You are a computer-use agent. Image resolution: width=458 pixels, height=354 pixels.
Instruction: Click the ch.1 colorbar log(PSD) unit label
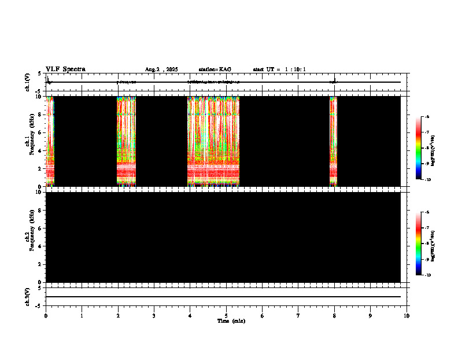click(433, 151)
